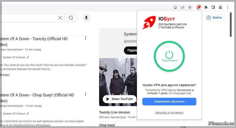Click the Chop Suey! track in channel card
This screenshot has width=236, height=128.
[x=107, y=125]
